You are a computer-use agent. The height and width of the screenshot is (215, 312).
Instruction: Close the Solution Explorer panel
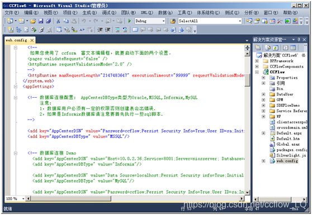point(304,40)
